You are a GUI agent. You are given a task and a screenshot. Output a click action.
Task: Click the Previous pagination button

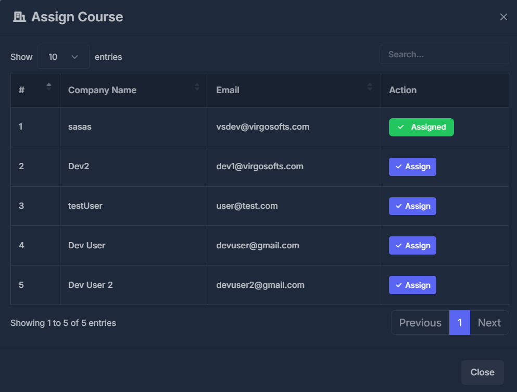420,322
